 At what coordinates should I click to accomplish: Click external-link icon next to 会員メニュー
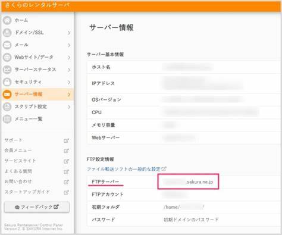tap(66, 151)
